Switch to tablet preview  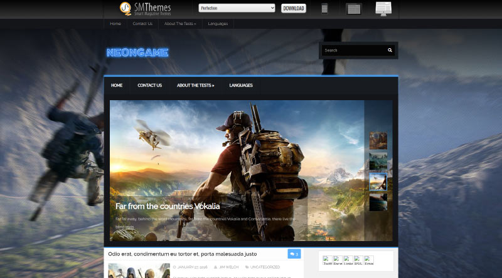(x=354, y=9)
